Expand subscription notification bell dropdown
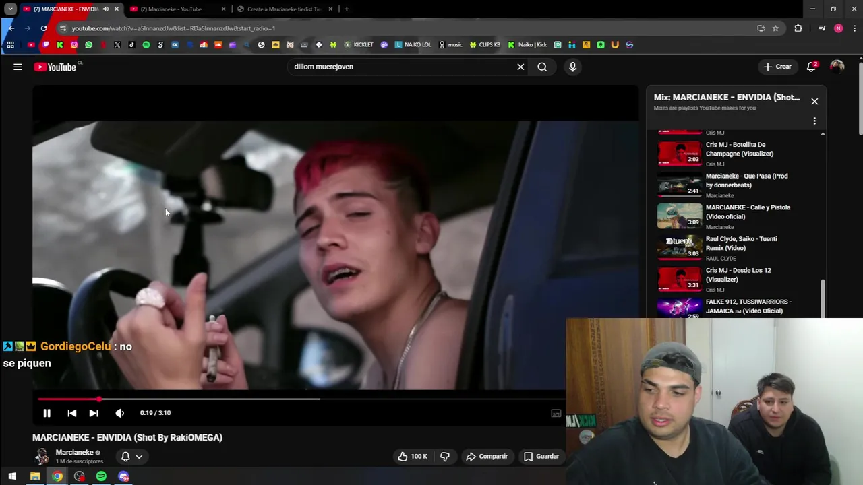Screen dimensions: 863x485 (x=131, y=456)
